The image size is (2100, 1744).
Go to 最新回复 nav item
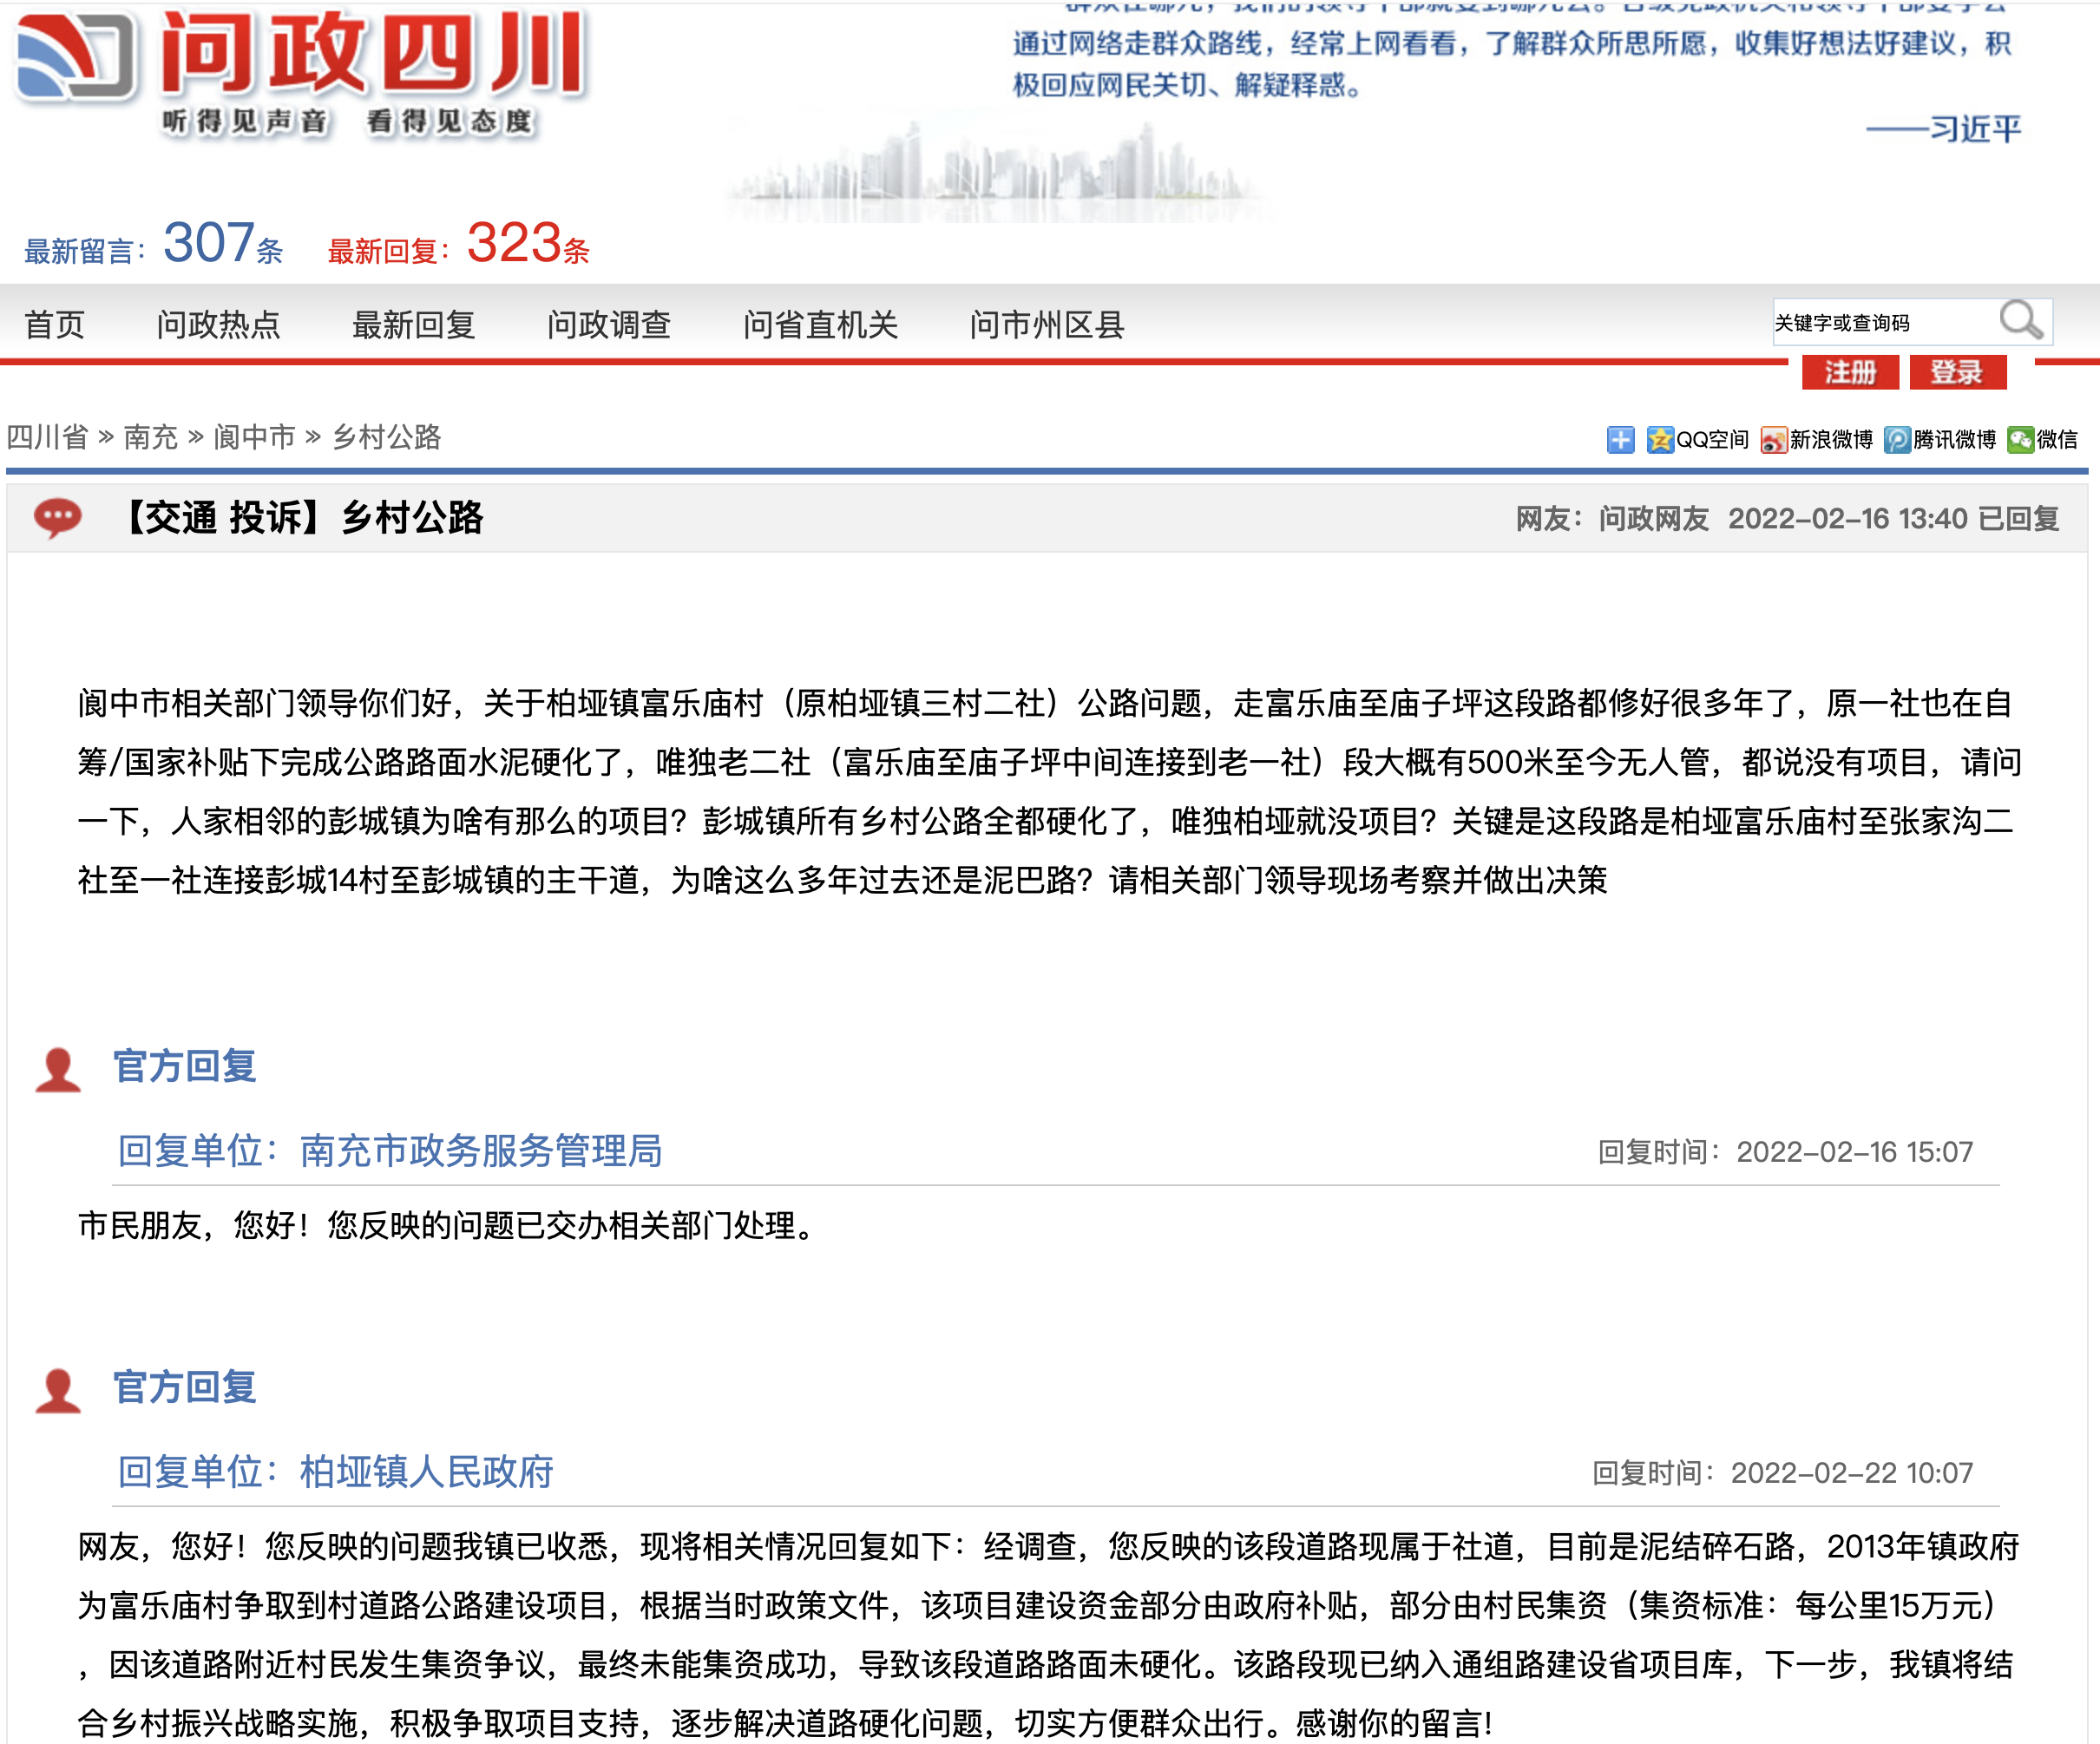tap(413, 325)
